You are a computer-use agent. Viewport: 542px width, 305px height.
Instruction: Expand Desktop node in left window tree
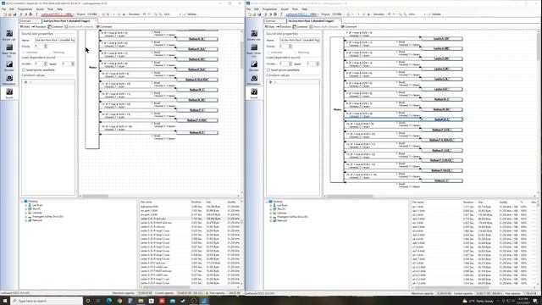22,202
